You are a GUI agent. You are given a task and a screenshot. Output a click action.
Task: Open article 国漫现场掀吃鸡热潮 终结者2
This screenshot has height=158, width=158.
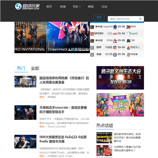pyautogui.click(x=64, y=80)
